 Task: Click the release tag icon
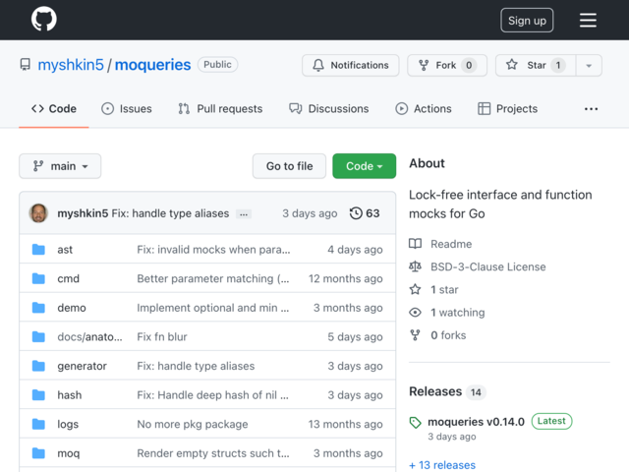pos(415,422)
